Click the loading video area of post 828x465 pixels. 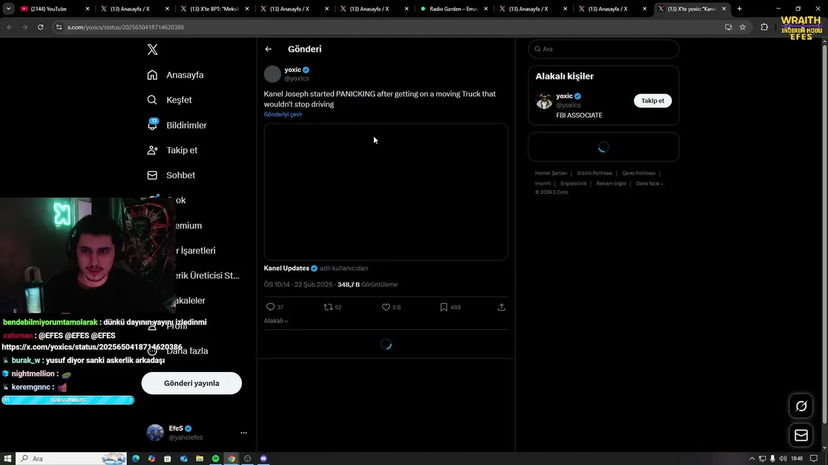(386, 192)
